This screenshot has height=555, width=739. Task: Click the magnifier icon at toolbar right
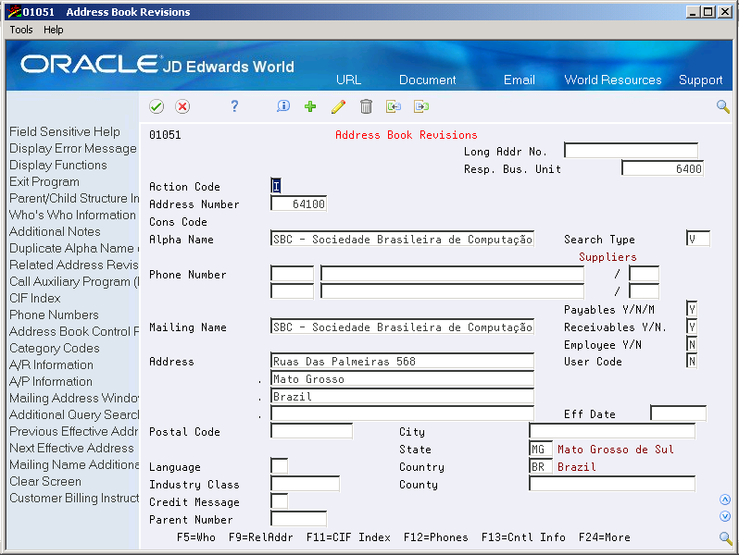click(723, 106)
